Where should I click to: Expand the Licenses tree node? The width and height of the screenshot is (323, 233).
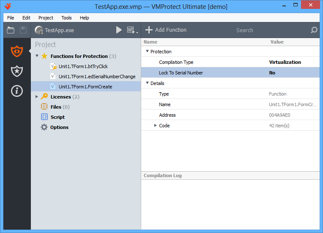click(37, 96)
